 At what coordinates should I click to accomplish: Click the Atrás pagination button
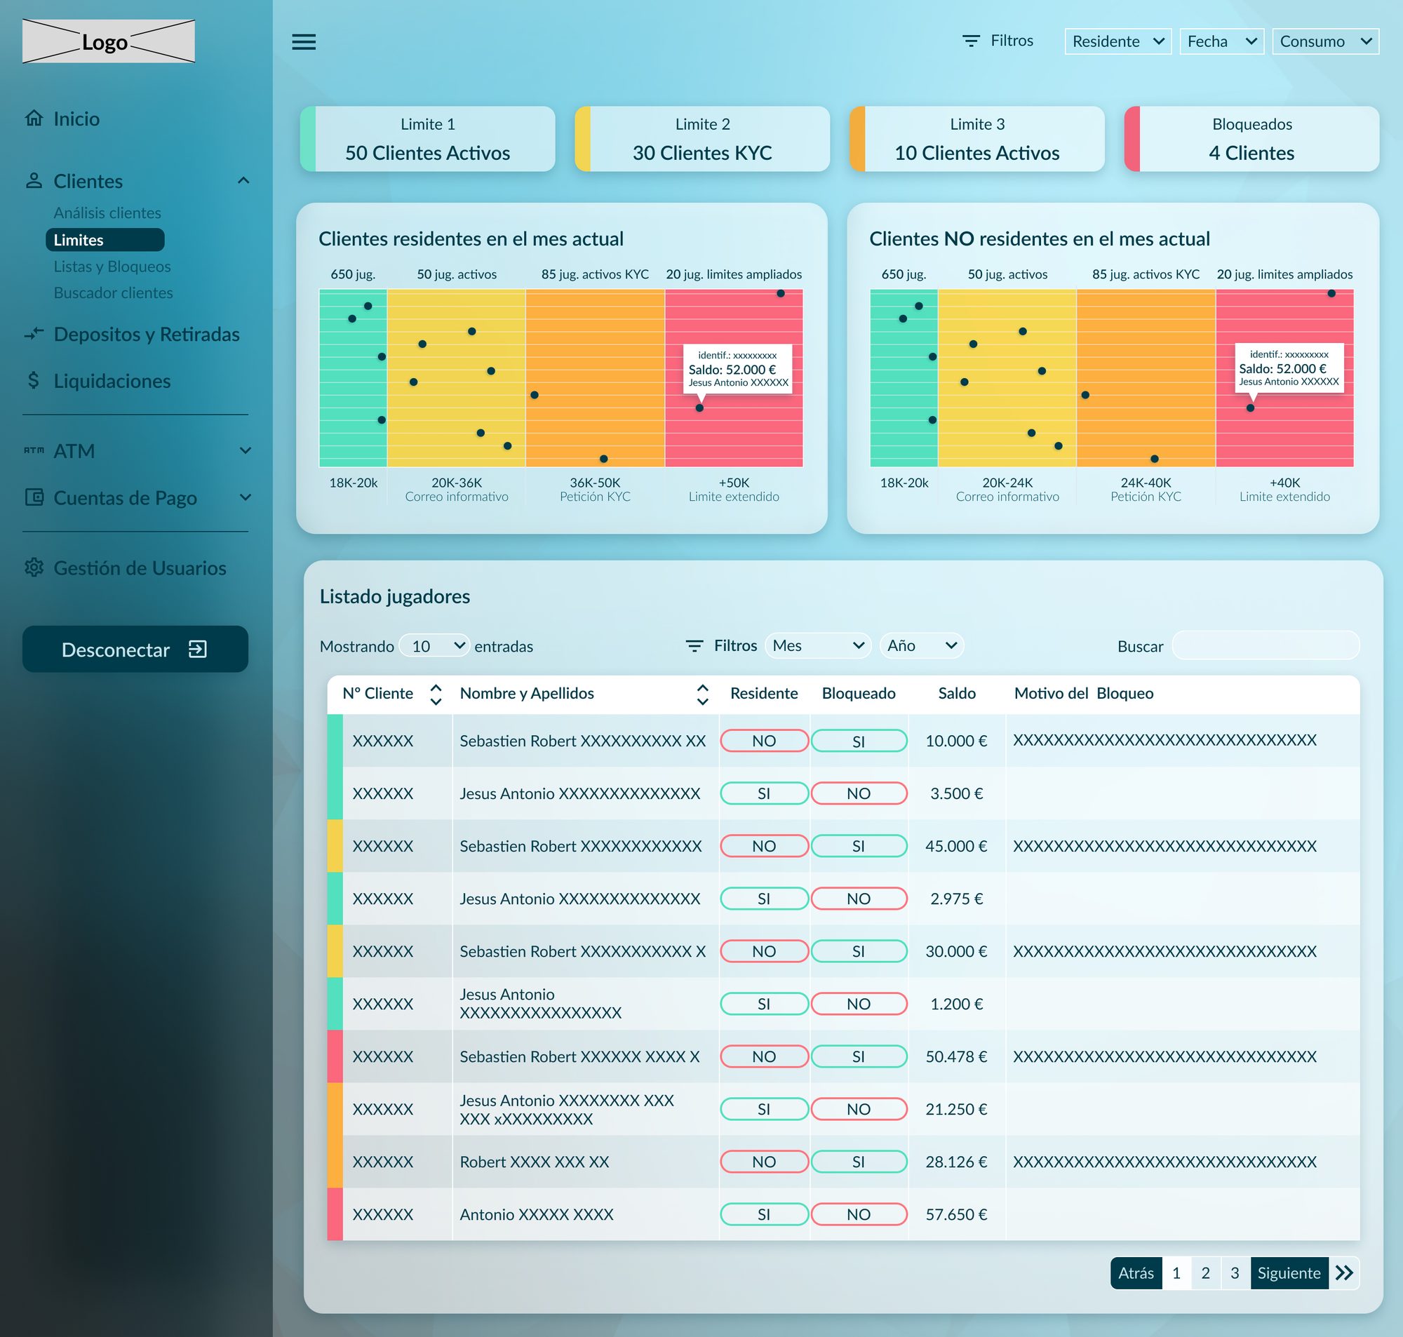coord(1136,1273)
